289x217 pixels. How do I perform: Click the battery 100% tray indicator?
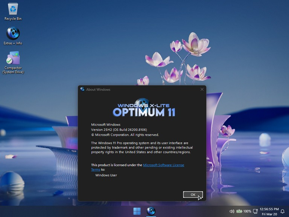[243, 211]
